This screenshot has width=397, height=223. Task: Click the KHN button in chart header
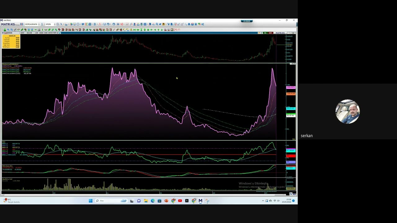41,33
